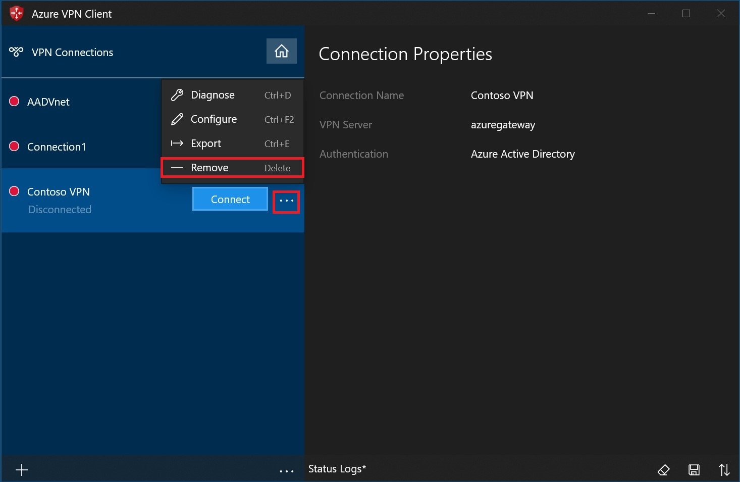Save status logs using the floppy disk icon
740x482 pixels.
click(x=694, y=469)
